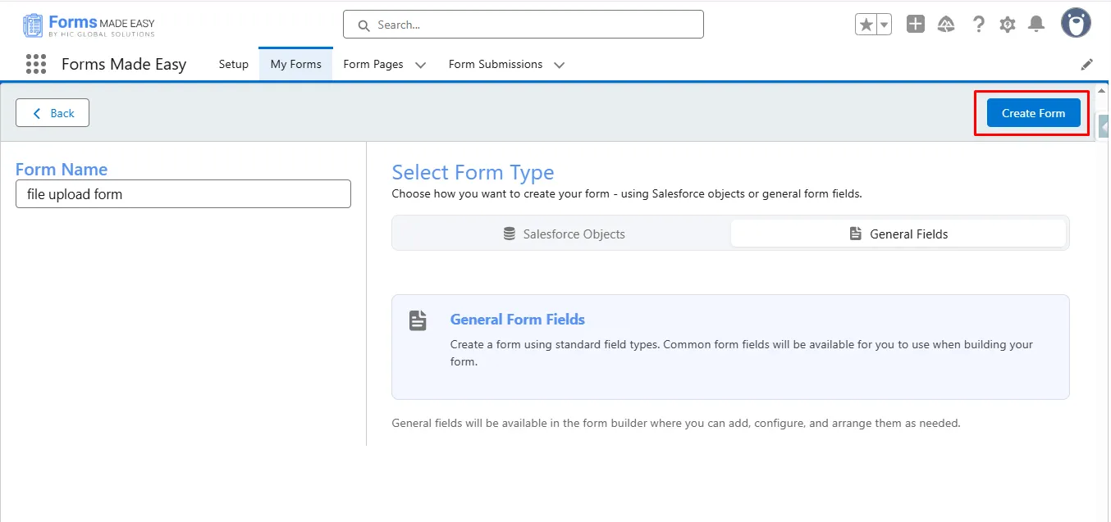Open the Global Actions plus icon

tap(916, 25)
